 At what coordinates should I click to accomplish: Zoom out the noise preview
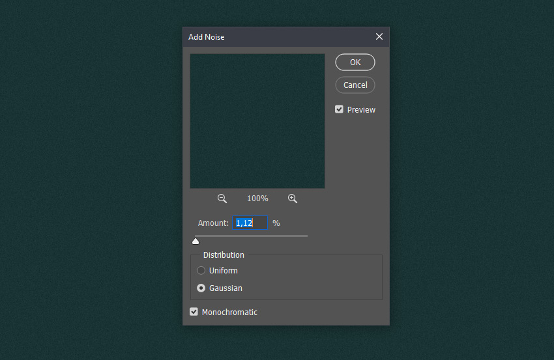(222, 199)
